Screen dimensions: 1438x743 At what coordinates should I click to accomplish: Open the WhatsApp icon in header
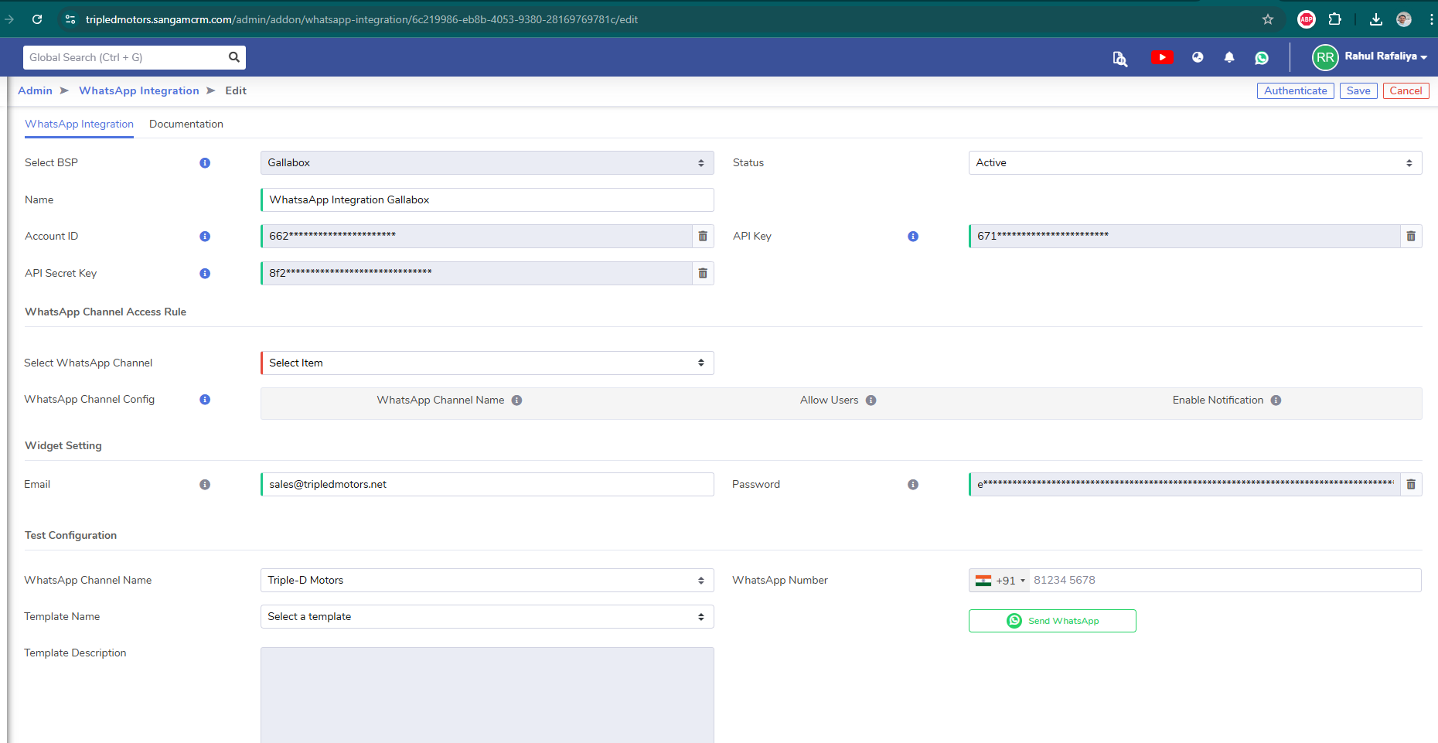[x=1262, y=58]
